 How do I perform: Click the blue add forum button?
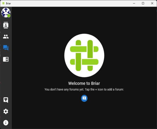pos(84,98)
